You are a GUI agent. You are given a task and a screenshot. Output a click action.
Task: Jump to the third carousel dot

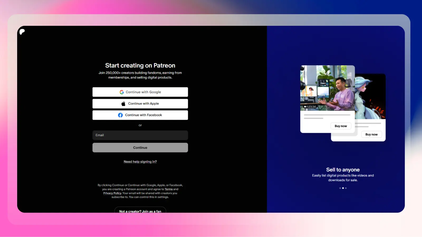click(x=346, y=188)
